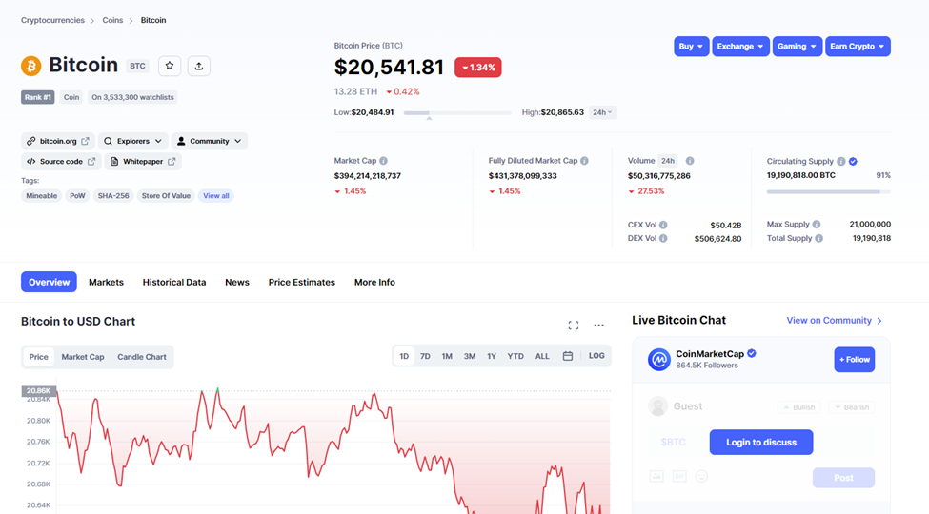Go to Cryptocurrencies breadcrumb
Screen dimensions: 929x514
[x=52, y=20]
